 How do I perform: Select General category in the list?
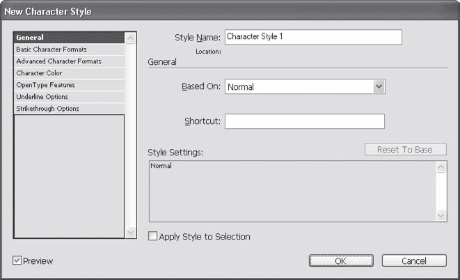click(68, 38)
